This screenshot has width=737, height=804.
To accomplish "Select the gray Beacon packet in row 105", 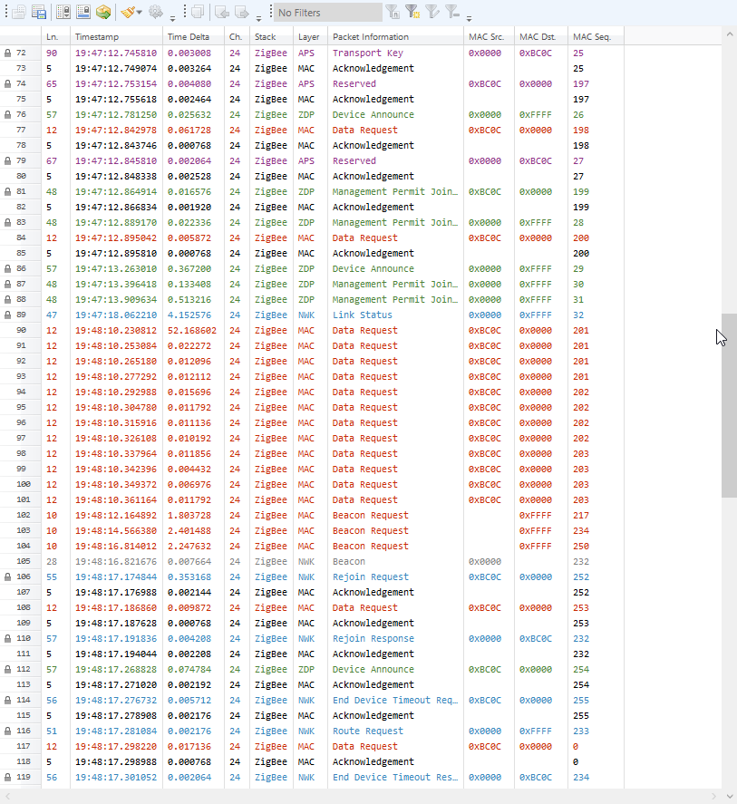I will click(x=349, y=561).
